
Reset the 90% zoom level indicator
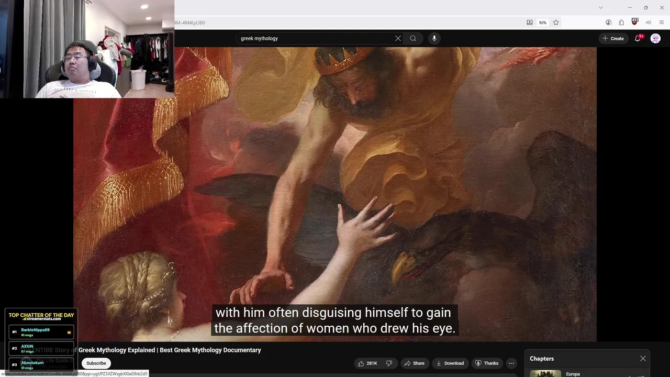click(x=543, y=23)
